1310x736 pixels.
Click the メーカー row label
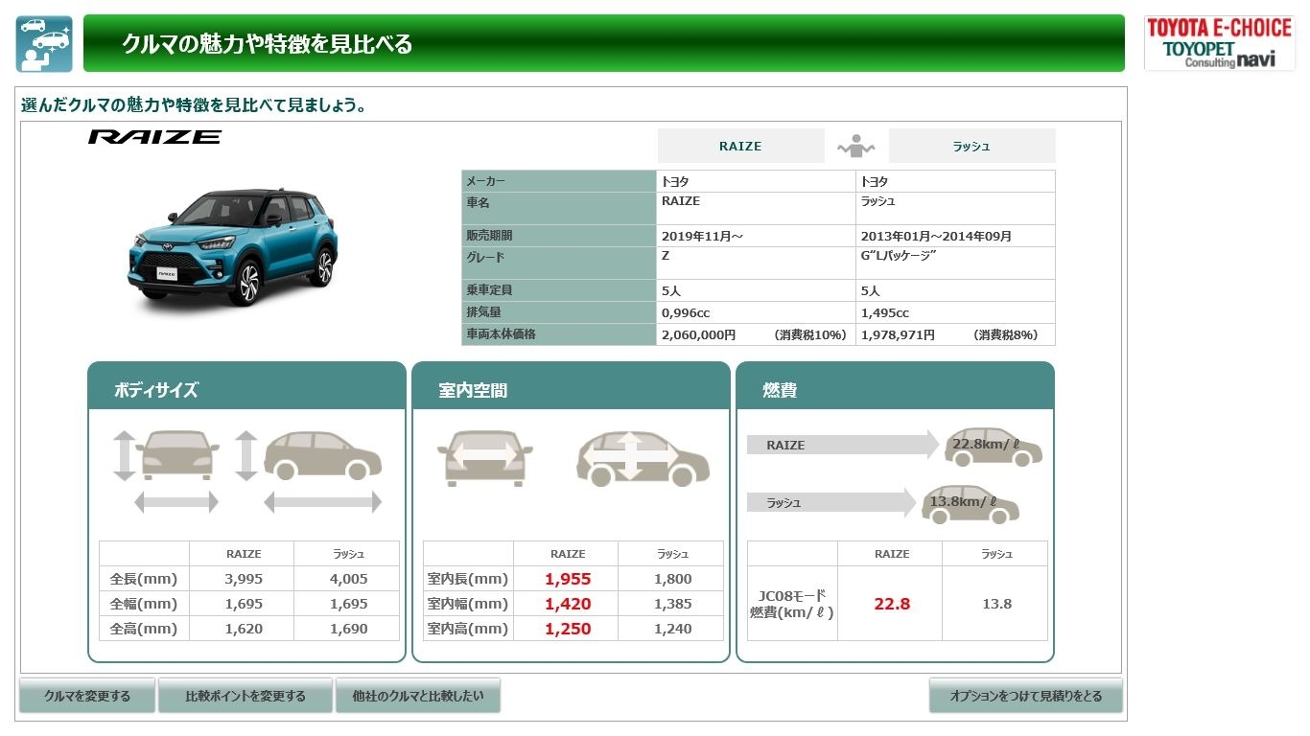[559, 181]
